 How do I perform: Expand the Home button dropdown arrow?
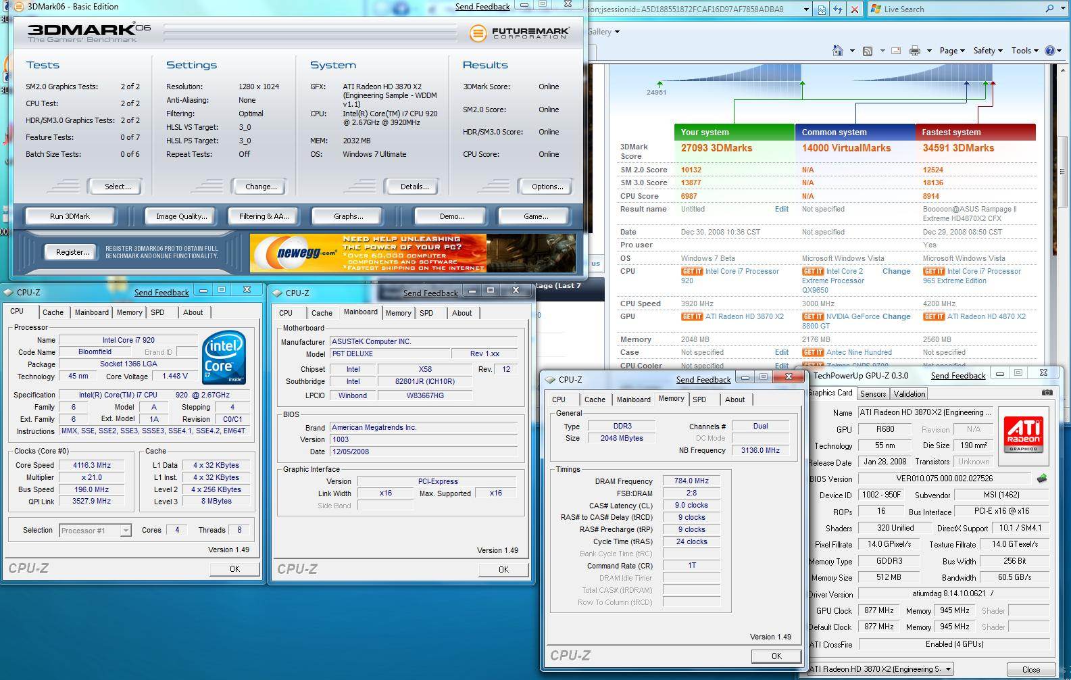pos(851,51)
